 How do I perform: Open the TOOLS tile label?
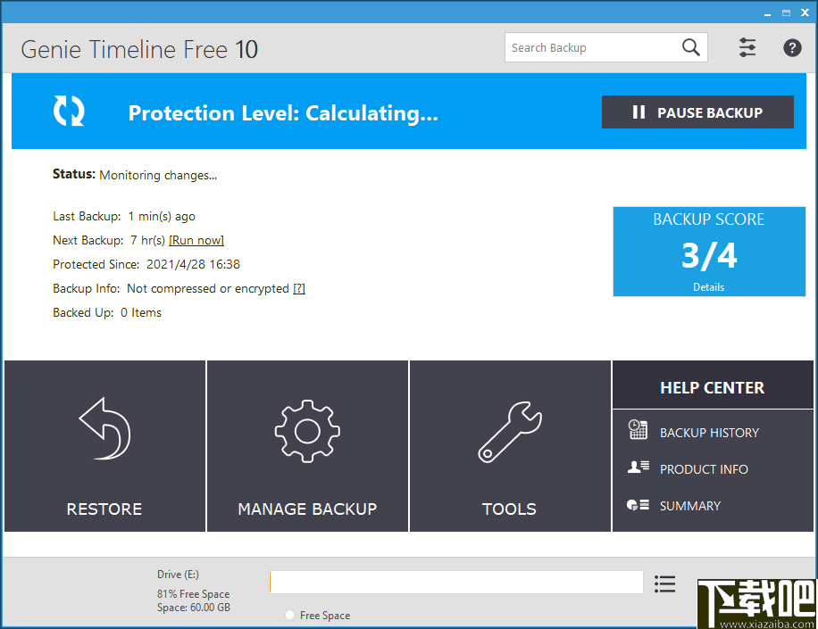[509, 509]
